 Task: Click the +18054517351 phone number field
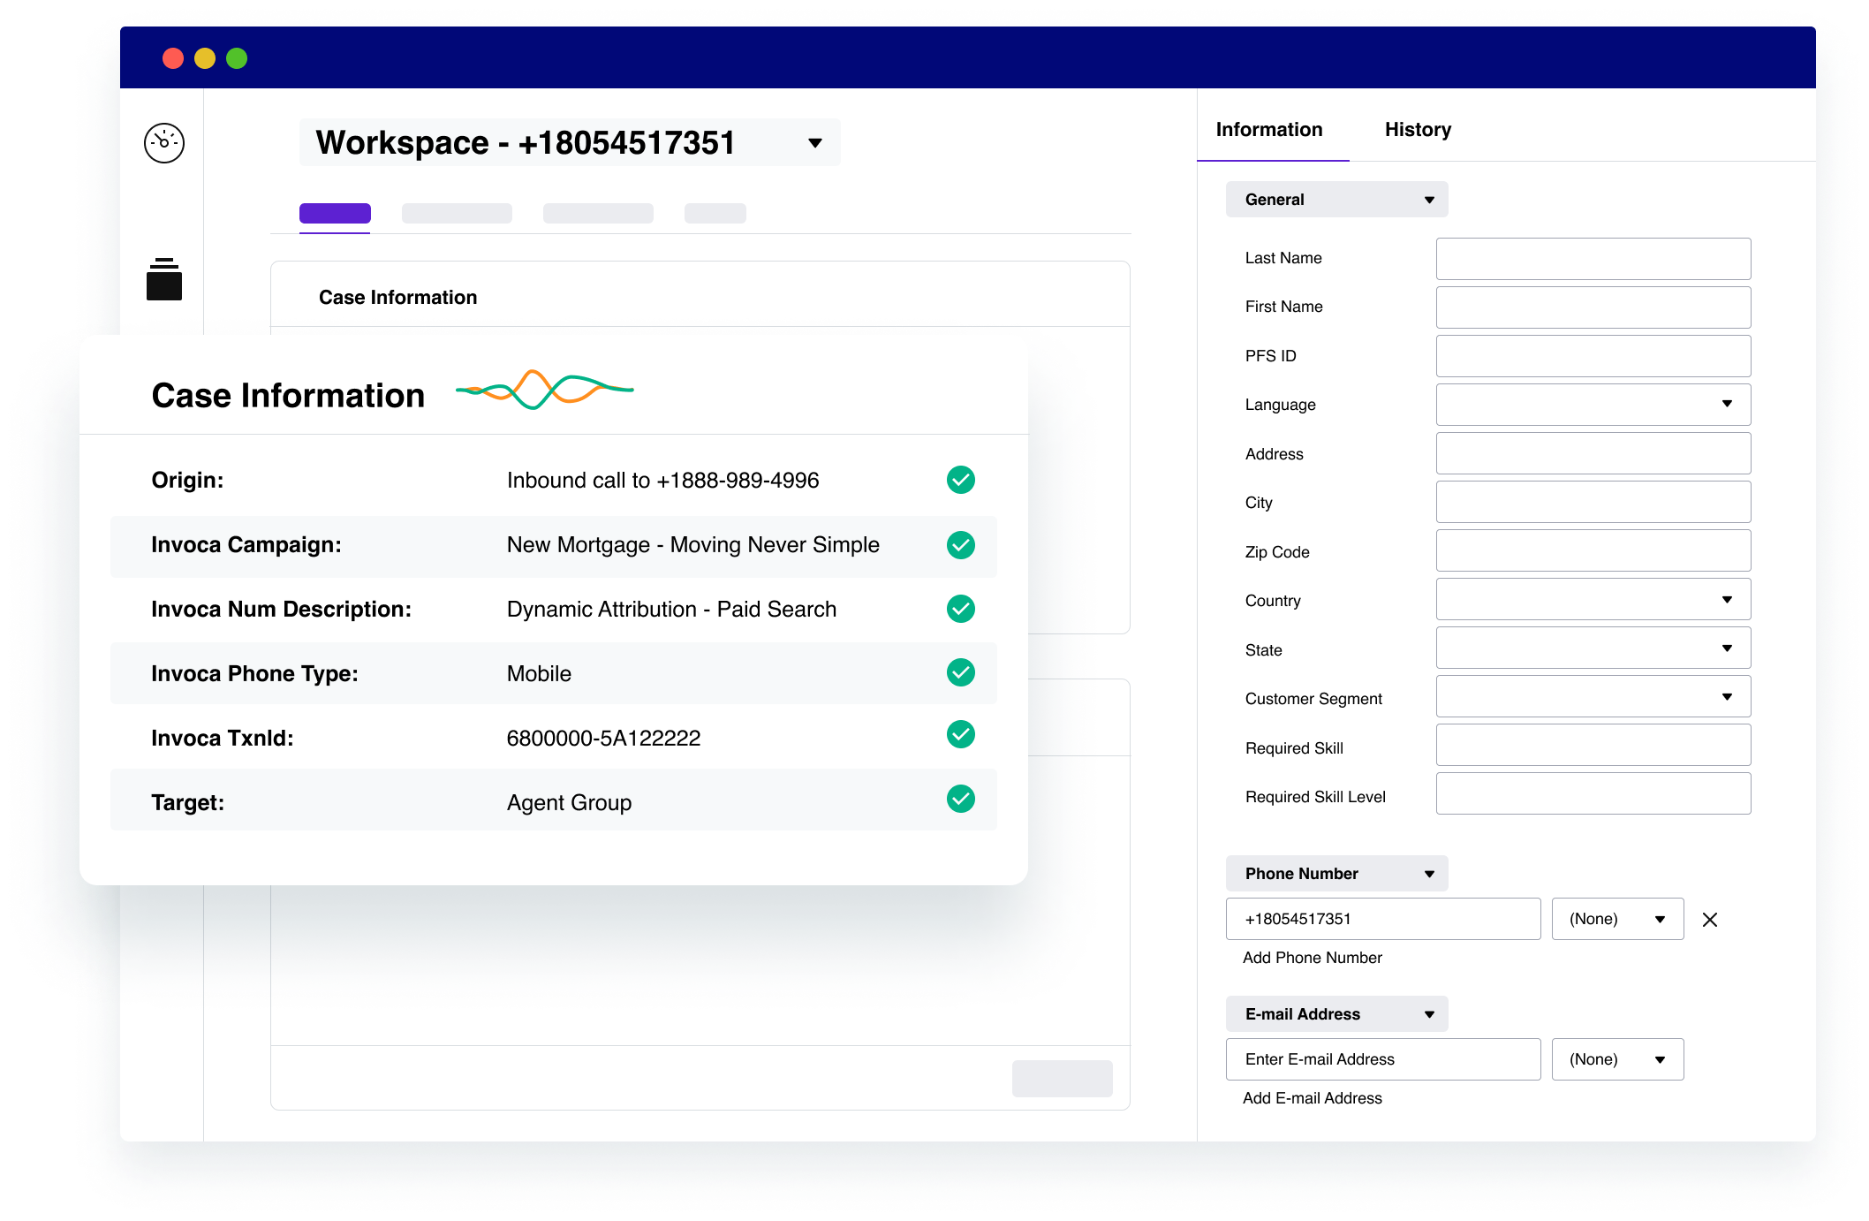click(x=1383, y=919)
